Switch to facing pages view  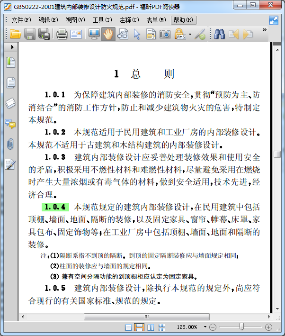coord(151,327)
